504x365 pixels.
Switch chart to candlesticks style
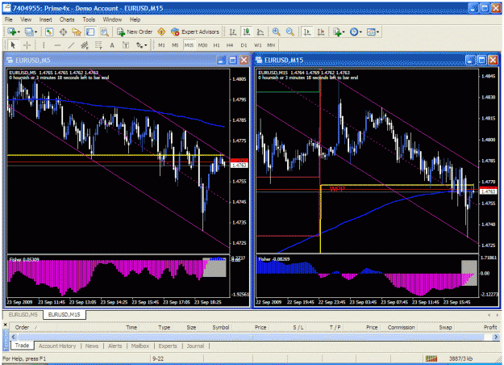[x=247, y=31]
